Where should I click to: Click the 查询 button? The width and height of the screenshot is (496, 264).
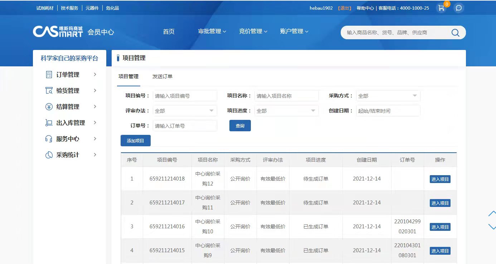point(240,126)
